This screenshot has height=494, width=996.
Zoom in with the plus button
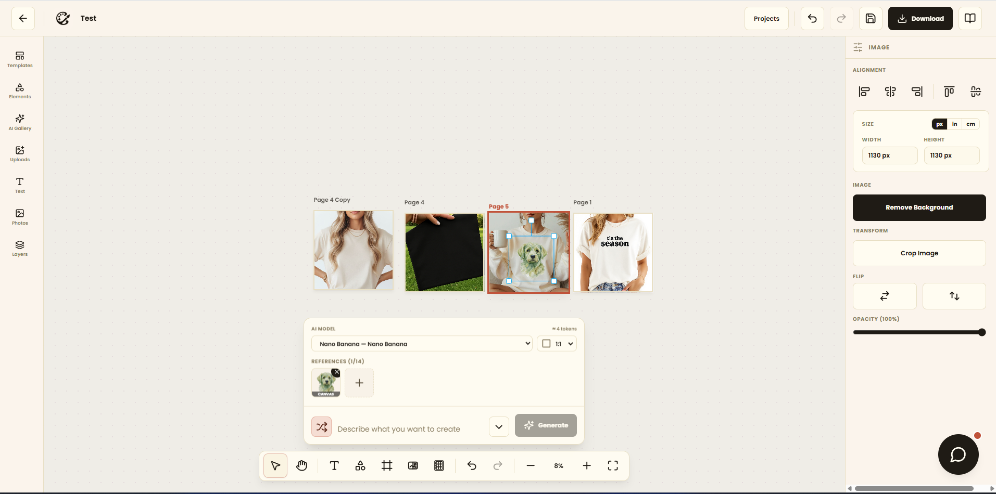[587, 465]
